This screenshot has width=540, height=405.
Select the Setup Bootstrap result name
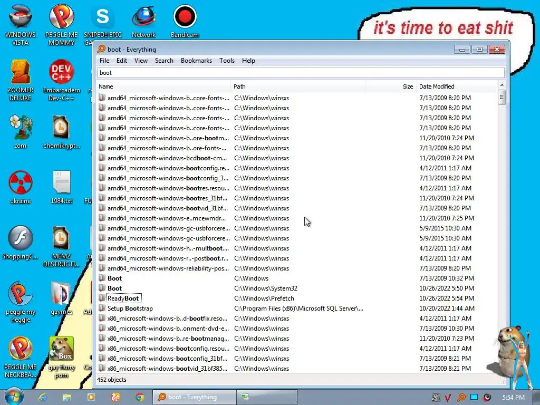tap(130, 308)
